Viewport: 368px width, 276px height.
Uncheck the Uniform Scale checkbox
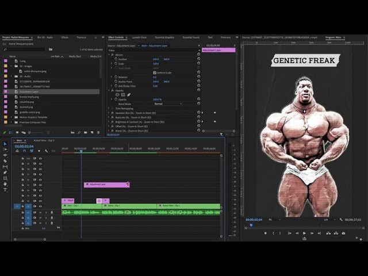coord(155,73)
